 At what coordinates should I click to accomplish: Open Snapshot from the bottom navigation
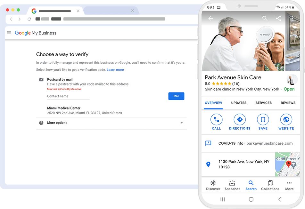[x=232, y=185]
